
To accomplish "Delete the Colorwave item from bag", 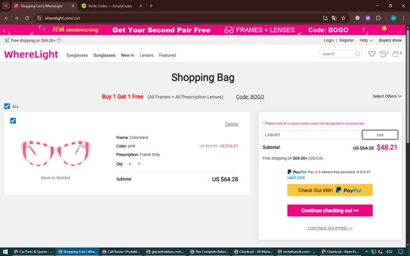I will [x=232, y=124].
